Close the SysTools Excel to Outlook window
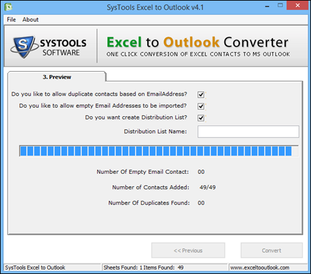 297,6
